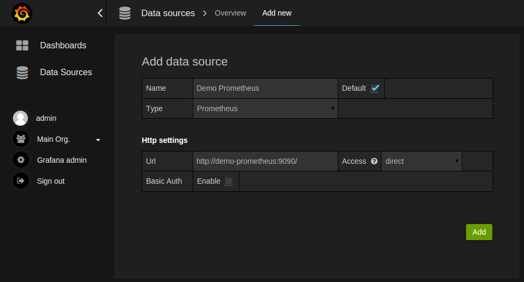Click the Grafana logo icon

[x=22, y=13]
